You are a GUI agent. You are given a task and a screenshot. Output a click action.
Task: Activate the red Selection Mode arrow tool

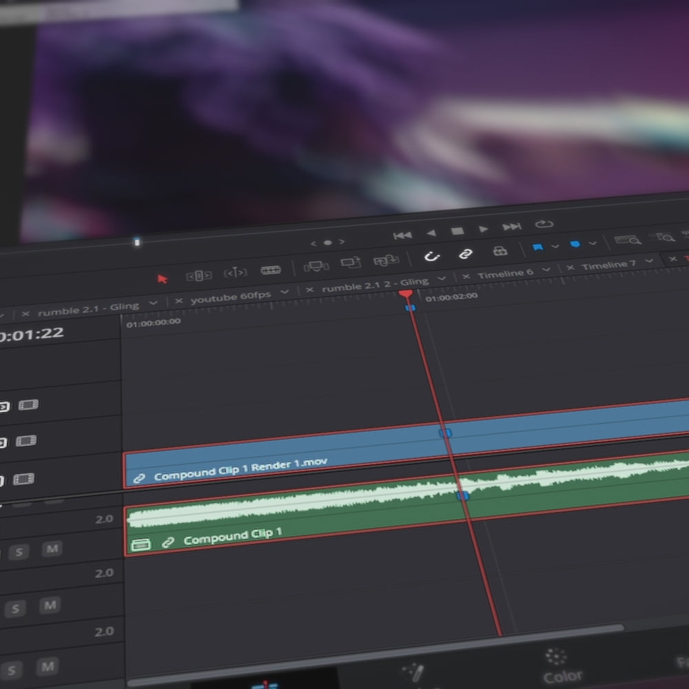162,278
